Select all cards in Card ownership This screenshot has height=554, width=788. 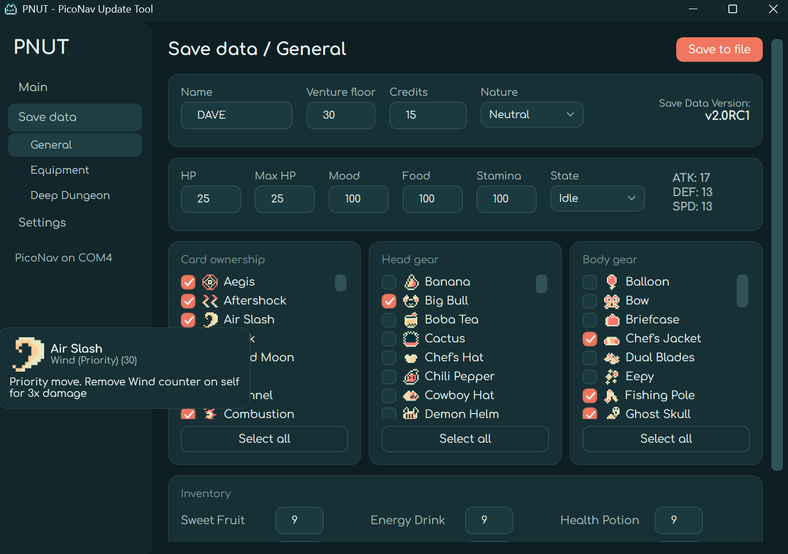(264, 439)
